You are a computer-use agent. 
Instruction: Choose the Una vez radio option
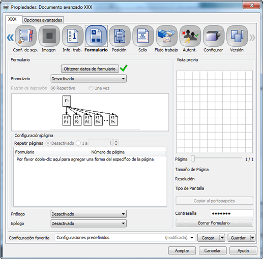point(91,88)
